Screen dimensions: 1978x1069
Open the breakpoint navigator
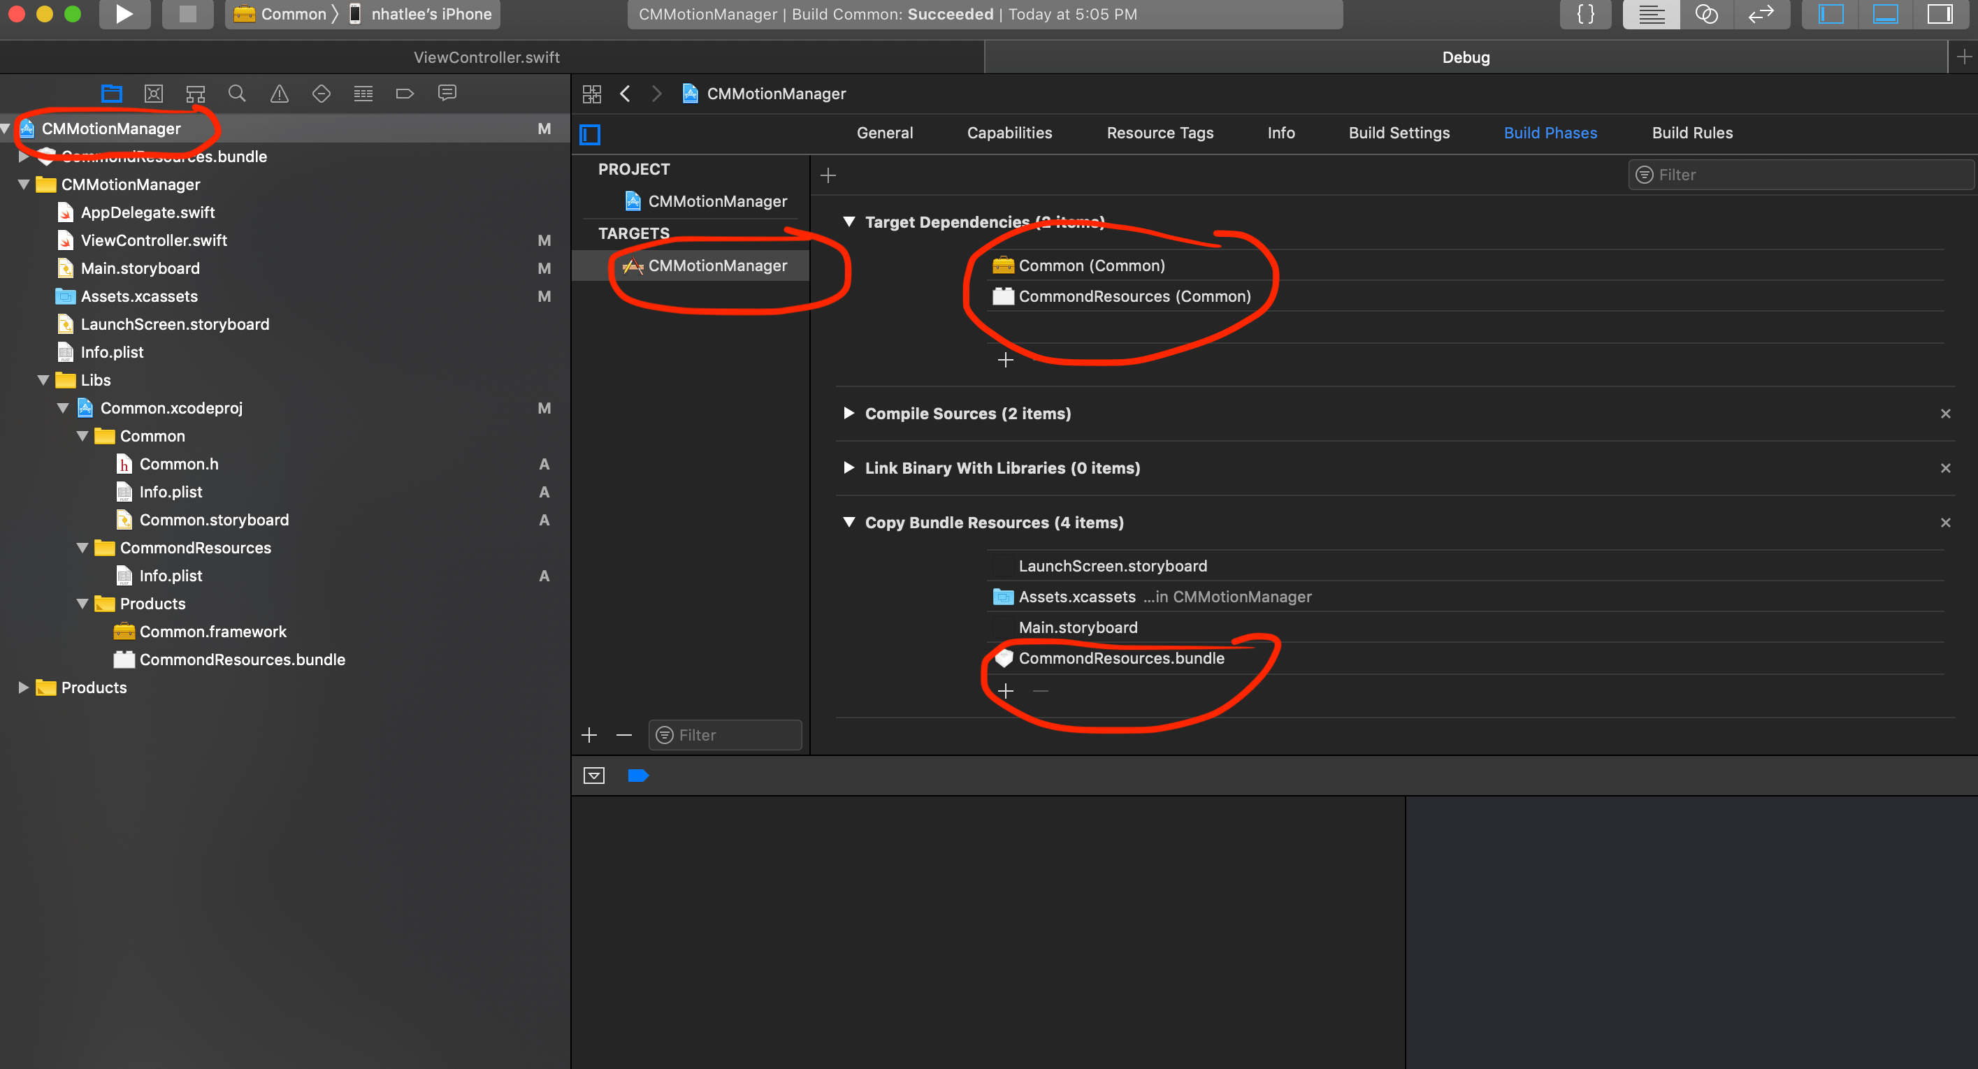[405, 94]
